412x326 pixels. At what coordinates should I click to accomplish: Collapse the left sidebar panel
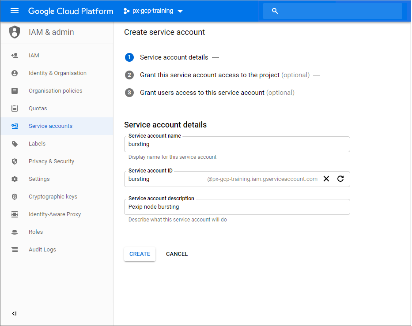pos(15,314)
